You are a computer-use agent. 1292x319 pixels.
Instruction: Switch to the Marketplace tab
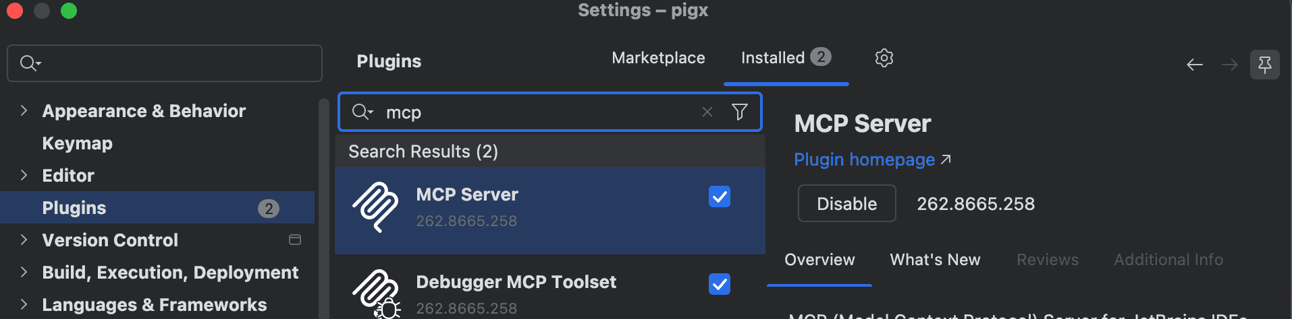(658, 58)
